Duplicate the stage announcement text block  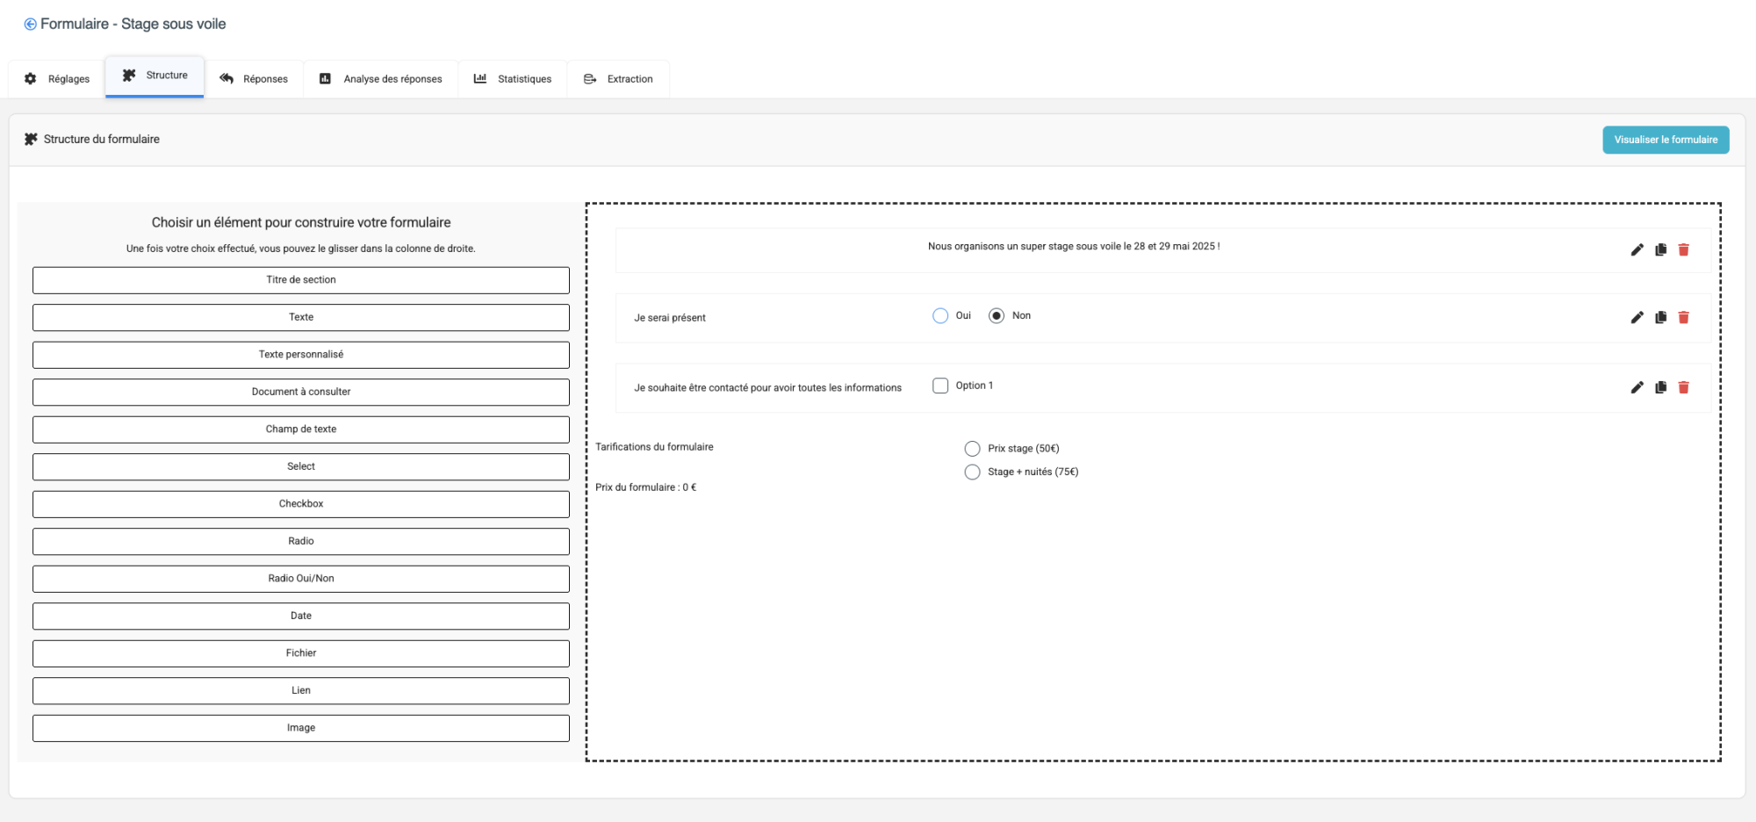(1660, 250)
